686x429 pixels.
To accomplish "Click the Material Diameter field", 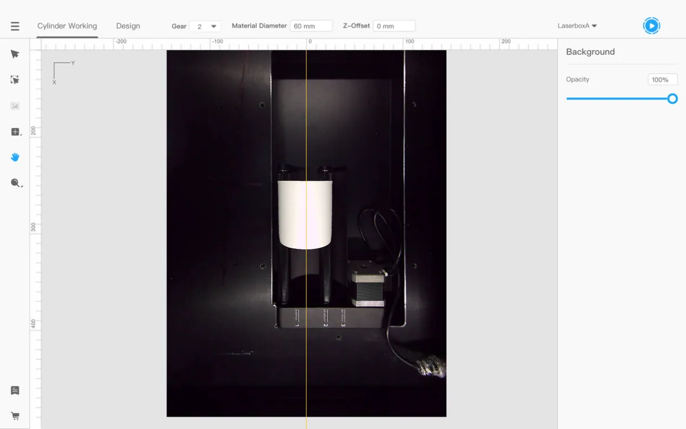I will click(x=311, y=26).
